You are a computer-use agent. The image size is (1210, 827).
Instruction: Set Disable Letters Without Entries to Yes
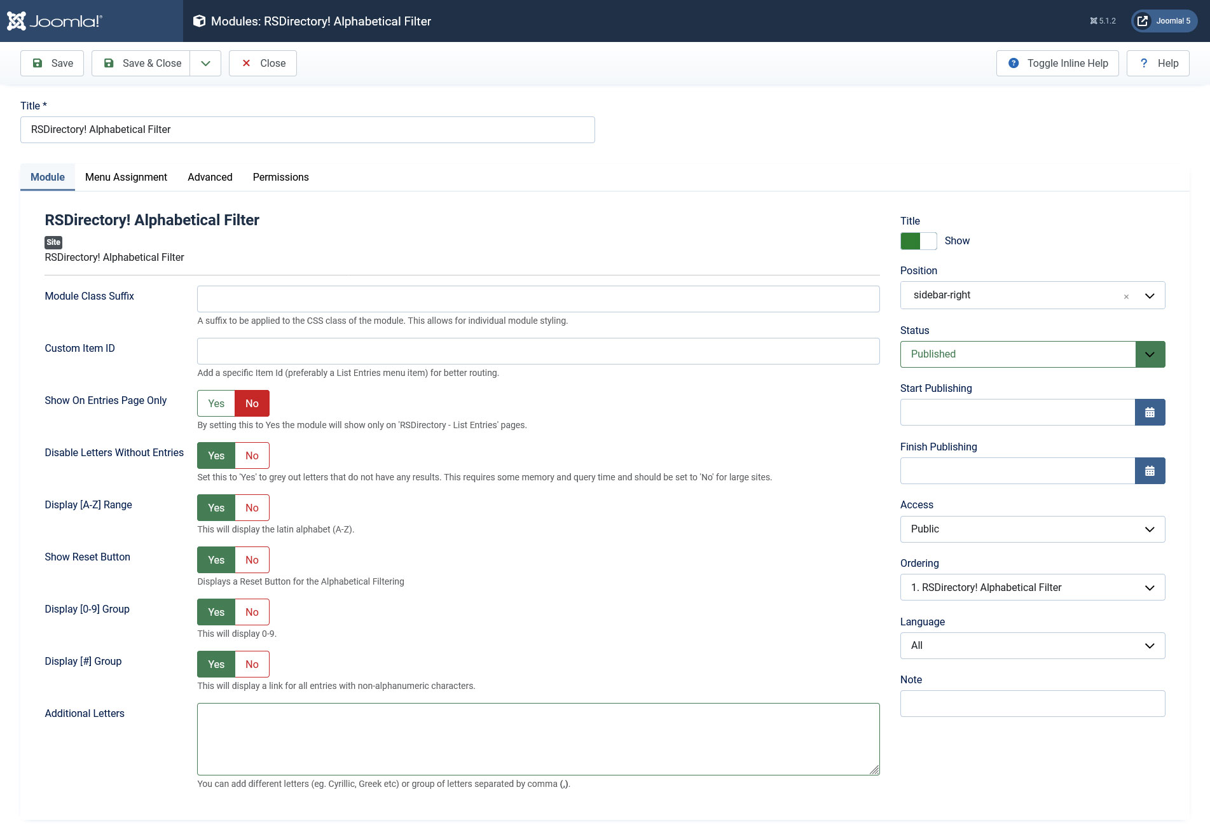point(216,455)
